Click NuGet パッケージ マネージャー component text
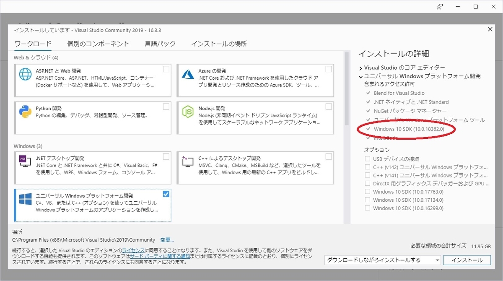 click(x=410, y=111)
